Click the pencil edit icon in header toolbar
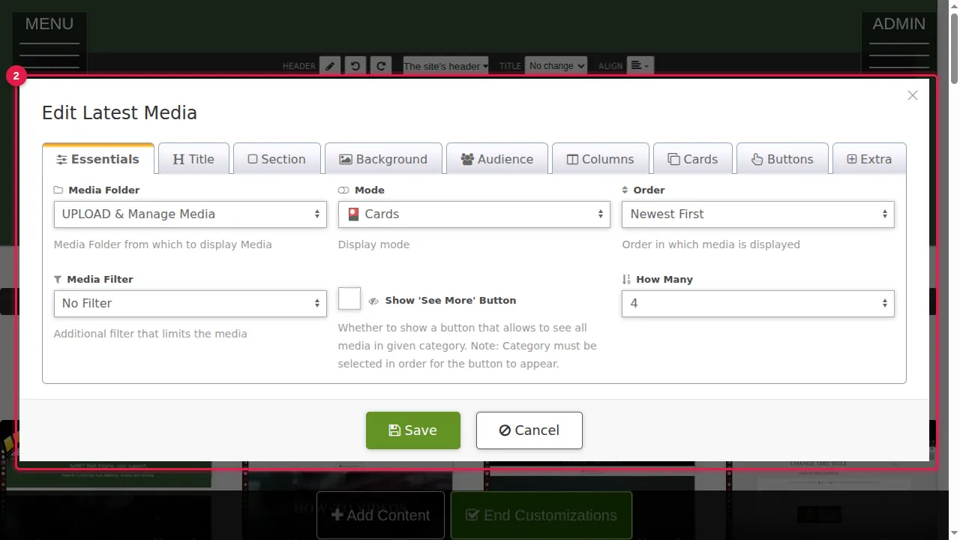960x540 pixels. click(330, 66)
